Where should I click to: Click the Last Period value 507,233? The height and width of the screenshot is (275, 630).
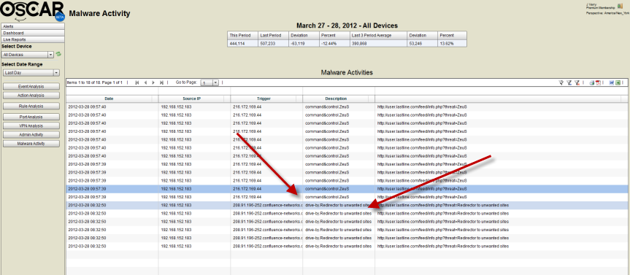point(268,43)
